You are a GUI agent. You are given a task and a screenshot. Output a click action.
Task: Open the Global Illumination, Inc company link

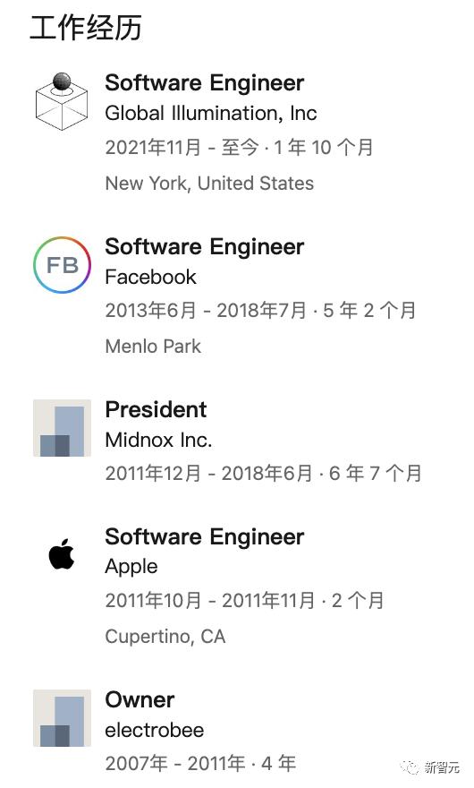tap(211, 114)
